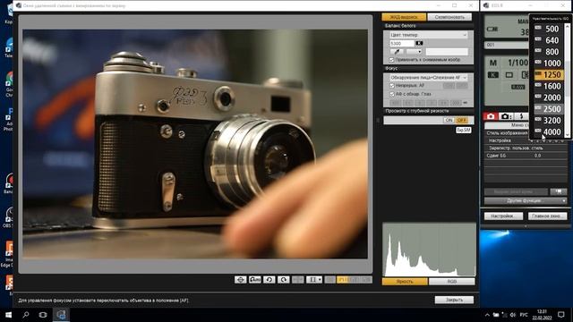Click the live view camera preview image
The image size is (573, 322).
point(195,144)
